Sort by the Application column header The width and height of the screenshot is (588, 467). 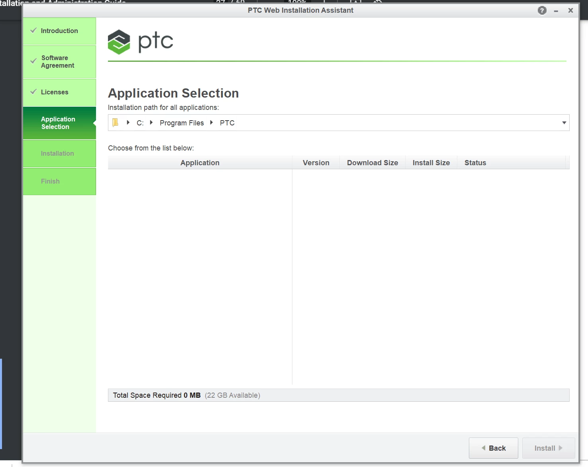pyautogui.click(x=200, y=163)
